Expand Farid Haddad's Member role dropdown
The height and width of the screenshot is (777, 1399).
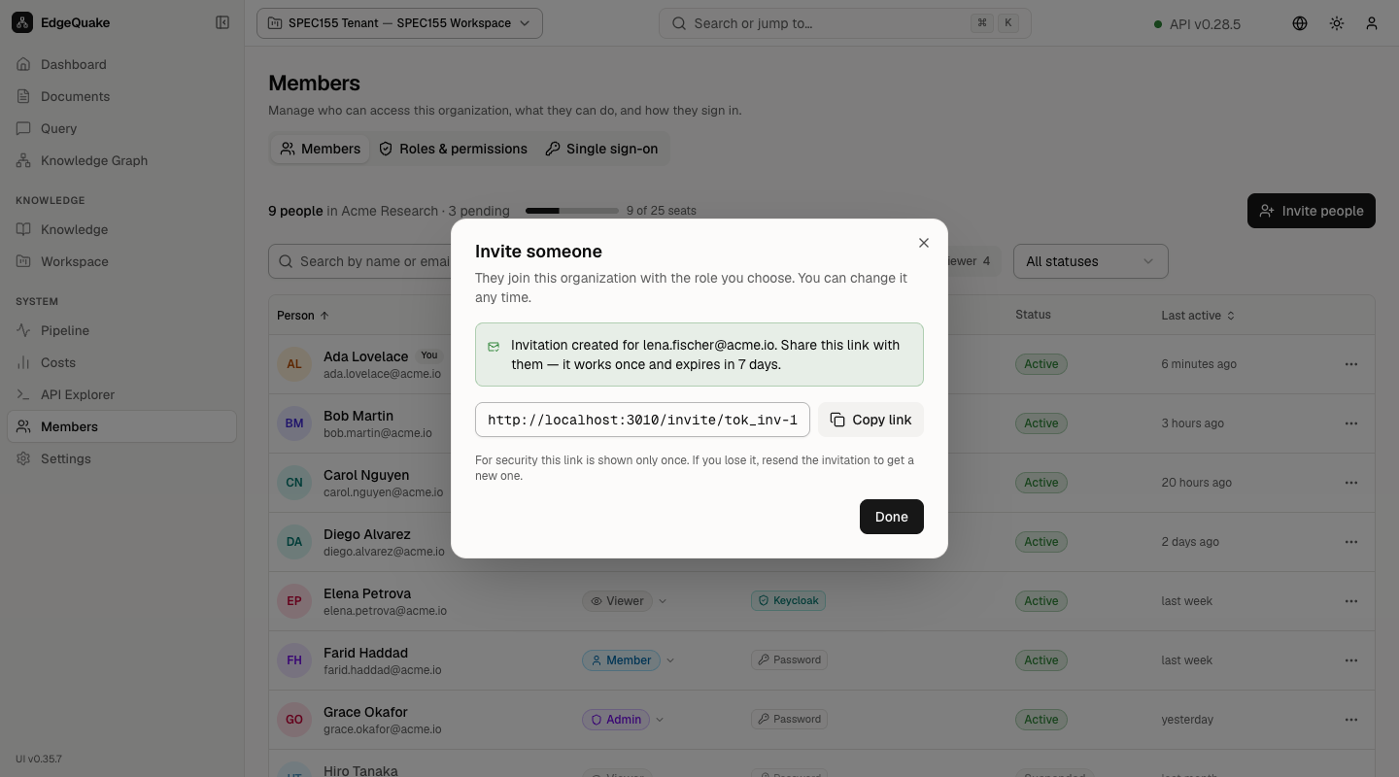coord(630,660)
